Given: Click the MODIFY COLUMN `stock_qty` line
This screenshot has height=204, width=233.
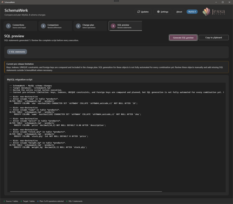Looking at the screenshot, I should click(51, 136).
